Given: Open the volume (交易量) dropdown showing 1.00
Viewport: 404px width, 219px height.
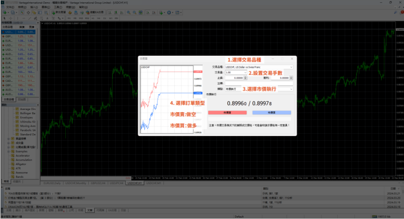Looking at the screenshot, I should (245, 73).
